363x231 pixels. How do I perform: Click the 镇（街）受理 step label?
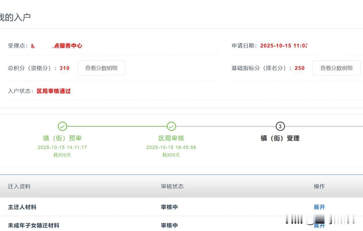point(280,138)
